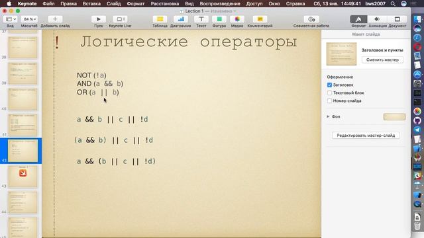Click the text line OR (a || b)
The height and width of the screenshot is (238, 424).
click(x=97, y=93)
